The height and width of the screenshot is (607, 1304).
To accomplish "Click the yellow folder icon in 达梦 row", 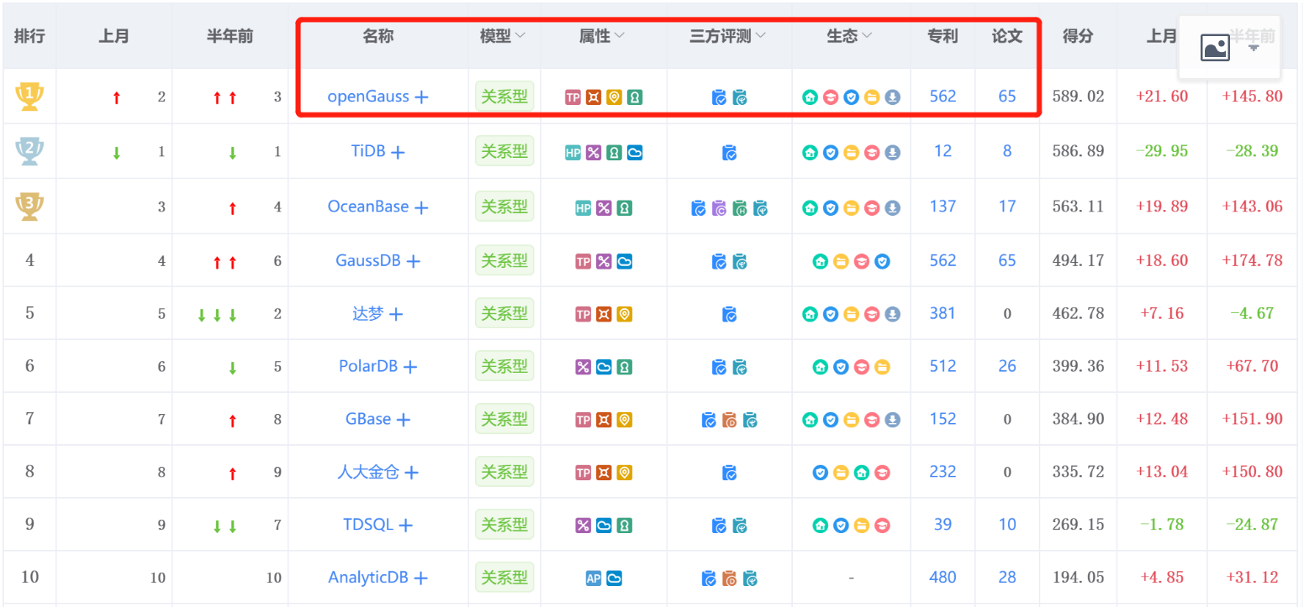I will (851, 314).
